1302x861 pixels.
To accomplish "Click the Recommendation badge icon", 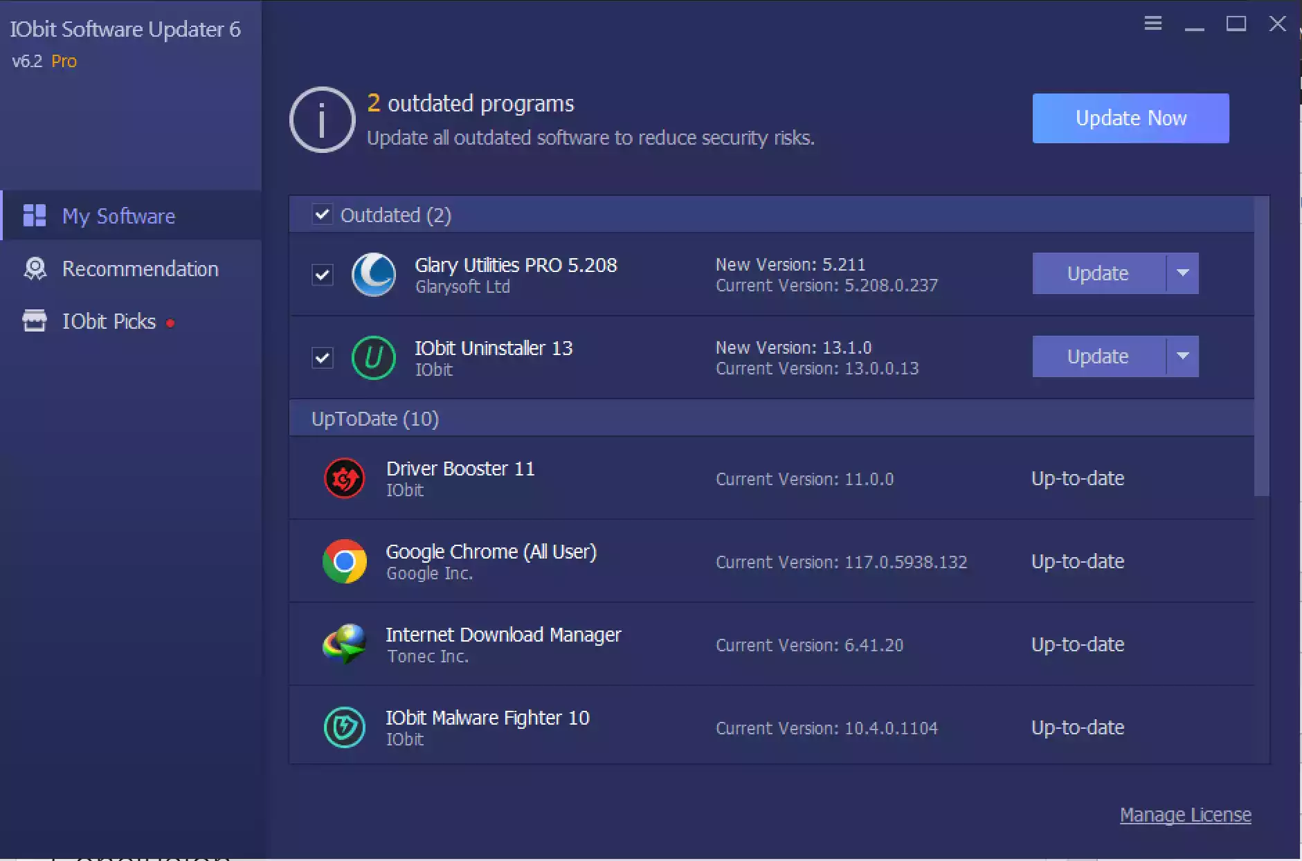I will point(35,269).
